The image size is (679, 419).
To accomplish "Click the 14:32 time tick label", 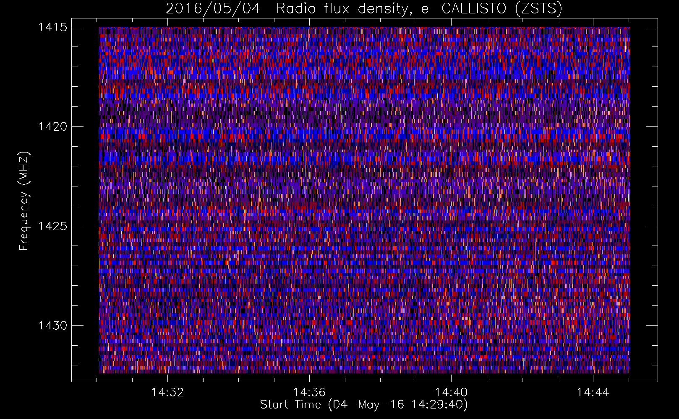I will (x=167, y=393).
